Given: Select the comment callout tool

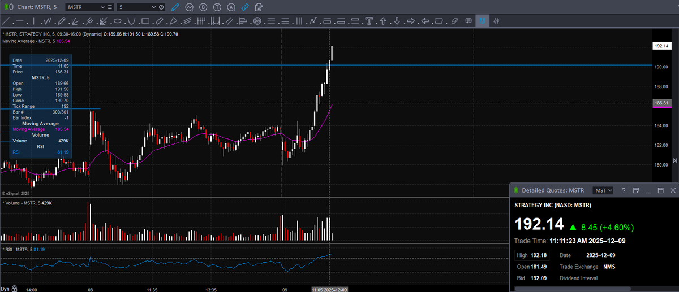Looking at the screenshot, I should [469, 21].
